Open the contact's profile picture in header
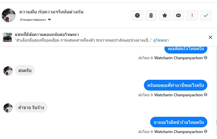Viewport: 217px width, 139px height. pos(9,15)
